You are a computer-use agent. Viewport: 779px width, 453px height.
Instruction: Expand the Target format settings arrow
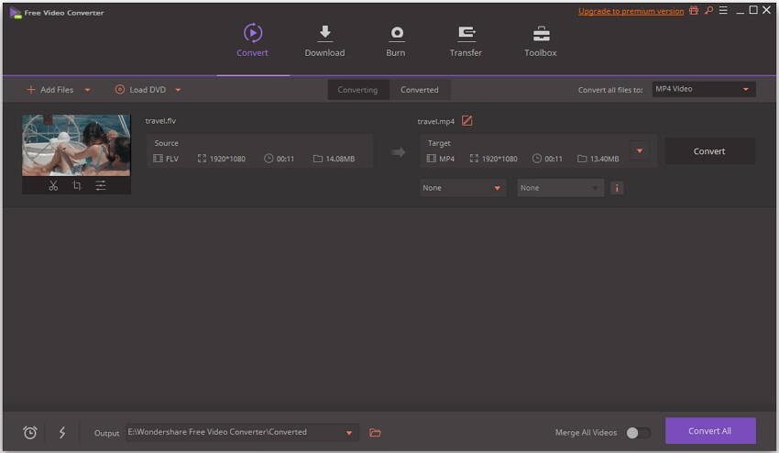pos(640,150)
